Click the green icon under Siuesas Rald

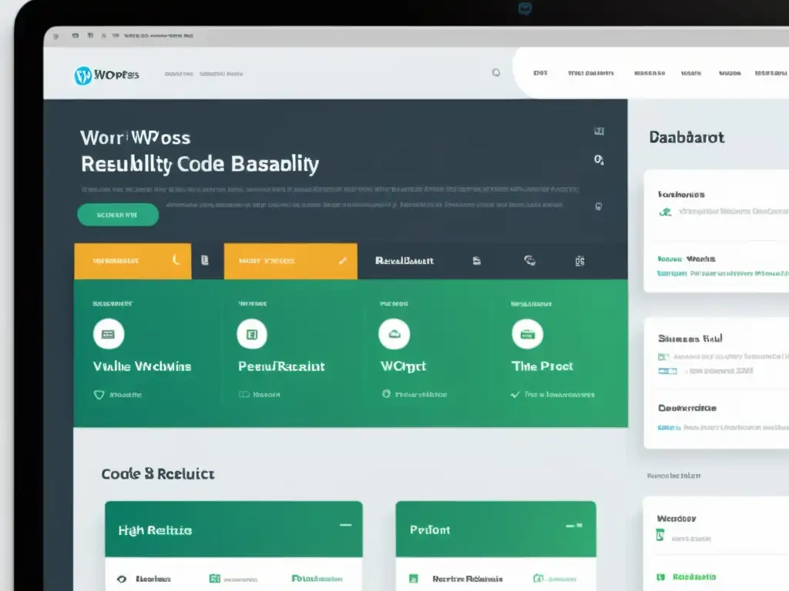(x=663, y=357)
